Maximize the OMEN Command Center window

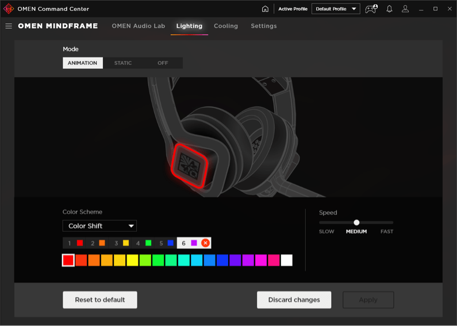coord(435,9)
